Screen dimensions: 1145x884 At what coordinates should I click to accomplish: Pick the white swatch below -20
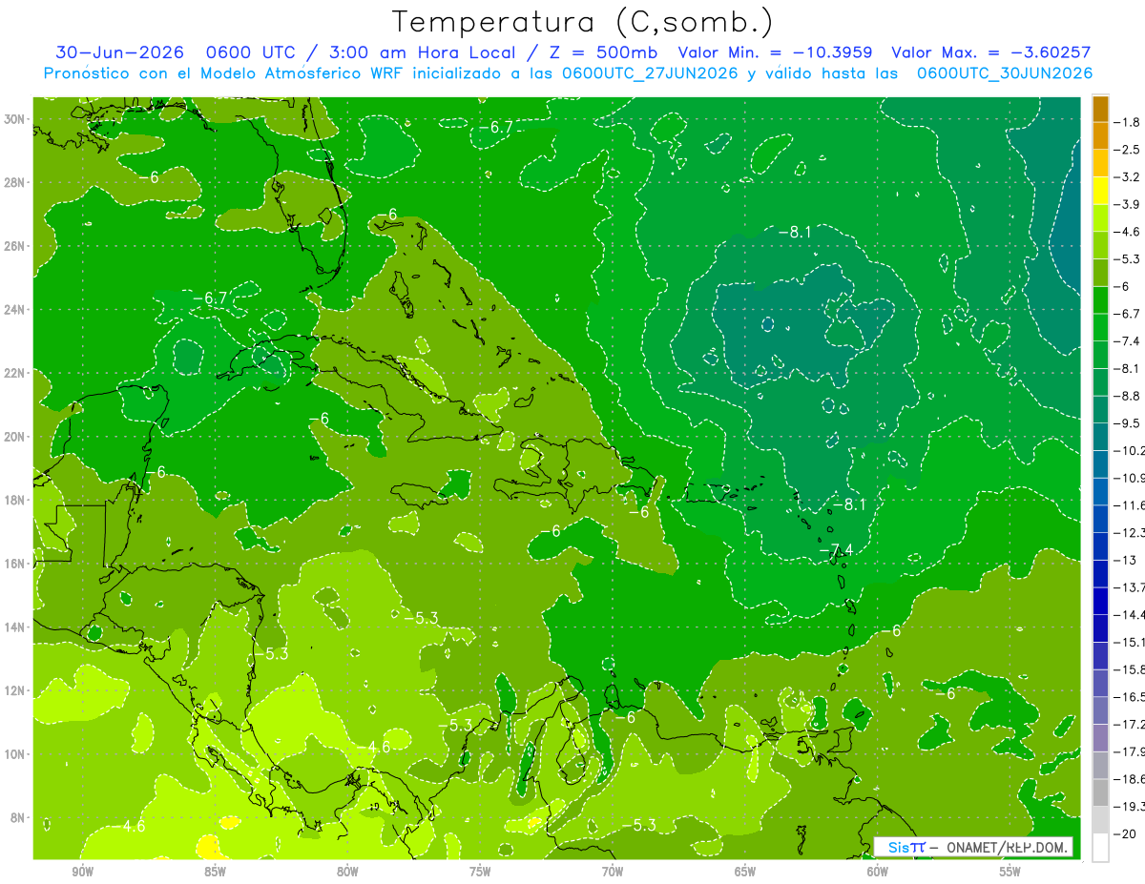(x=1100, y=847)
